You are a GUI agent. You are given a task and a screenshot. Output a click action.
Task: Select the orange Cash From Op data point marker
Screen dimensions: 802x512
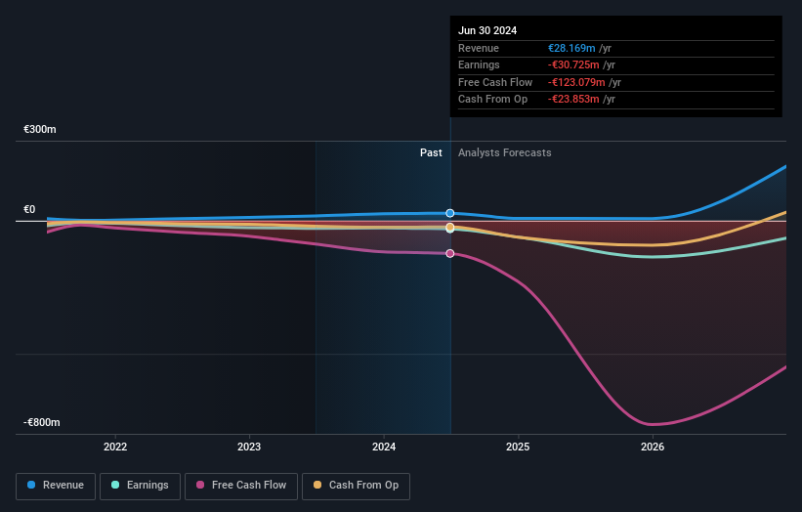[x=450, y=227]
